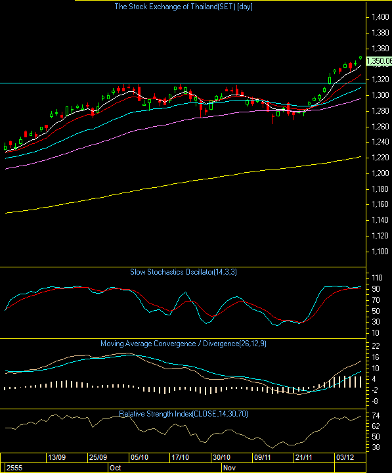
Task: Select the Slow Stochastics Oscillator(14,3,3) label
Action: (183, 272)
